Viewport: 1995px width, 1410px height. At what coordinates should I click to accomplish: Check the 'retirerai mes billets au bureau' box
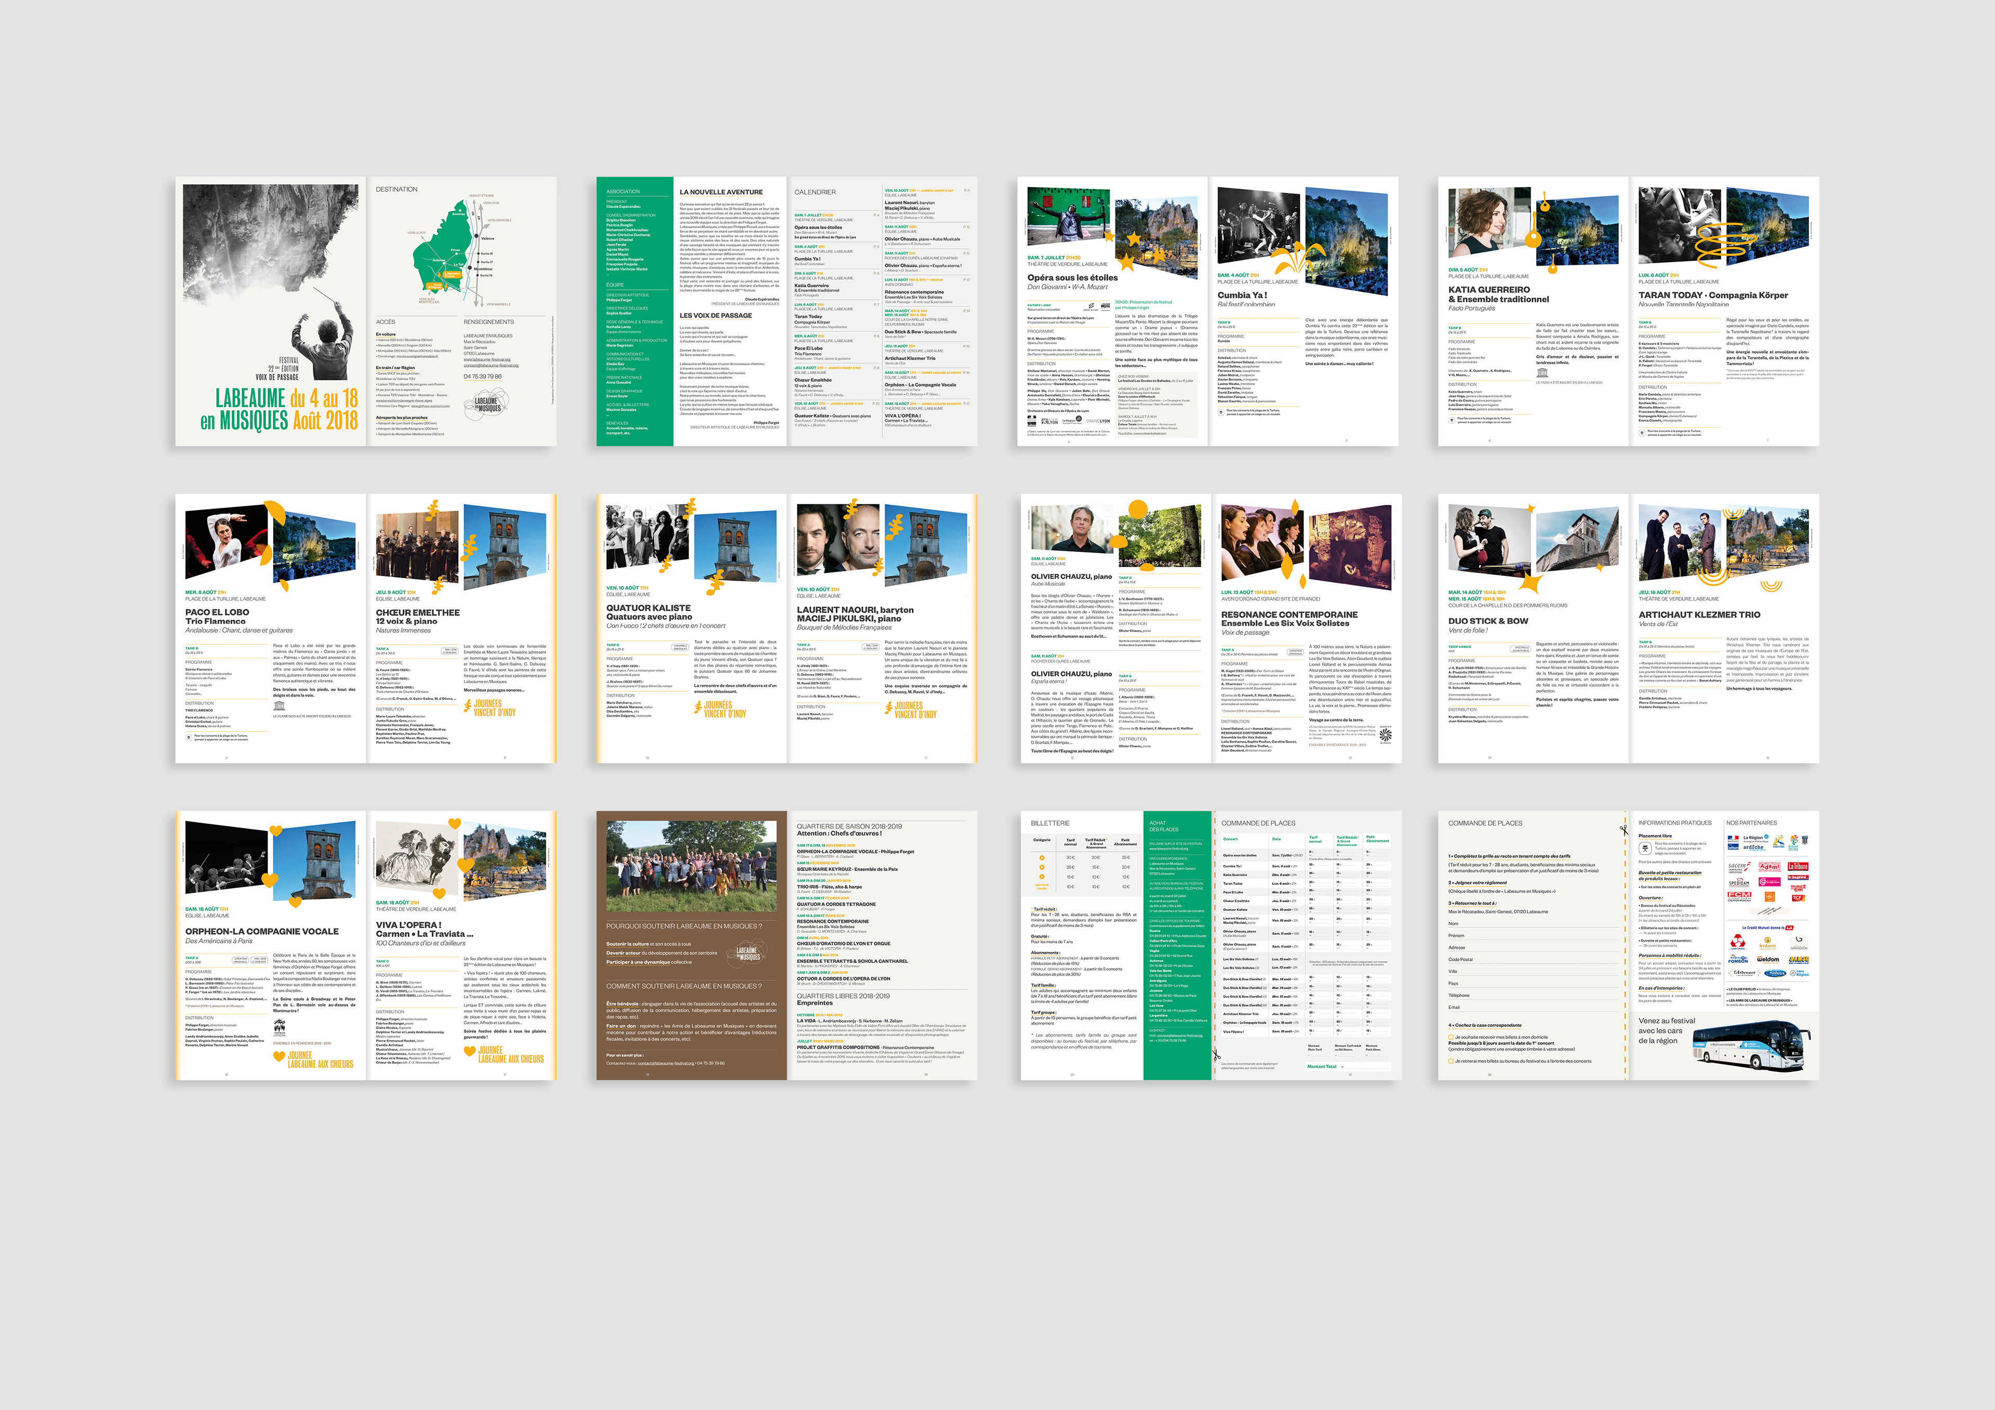point(1451,1061)
